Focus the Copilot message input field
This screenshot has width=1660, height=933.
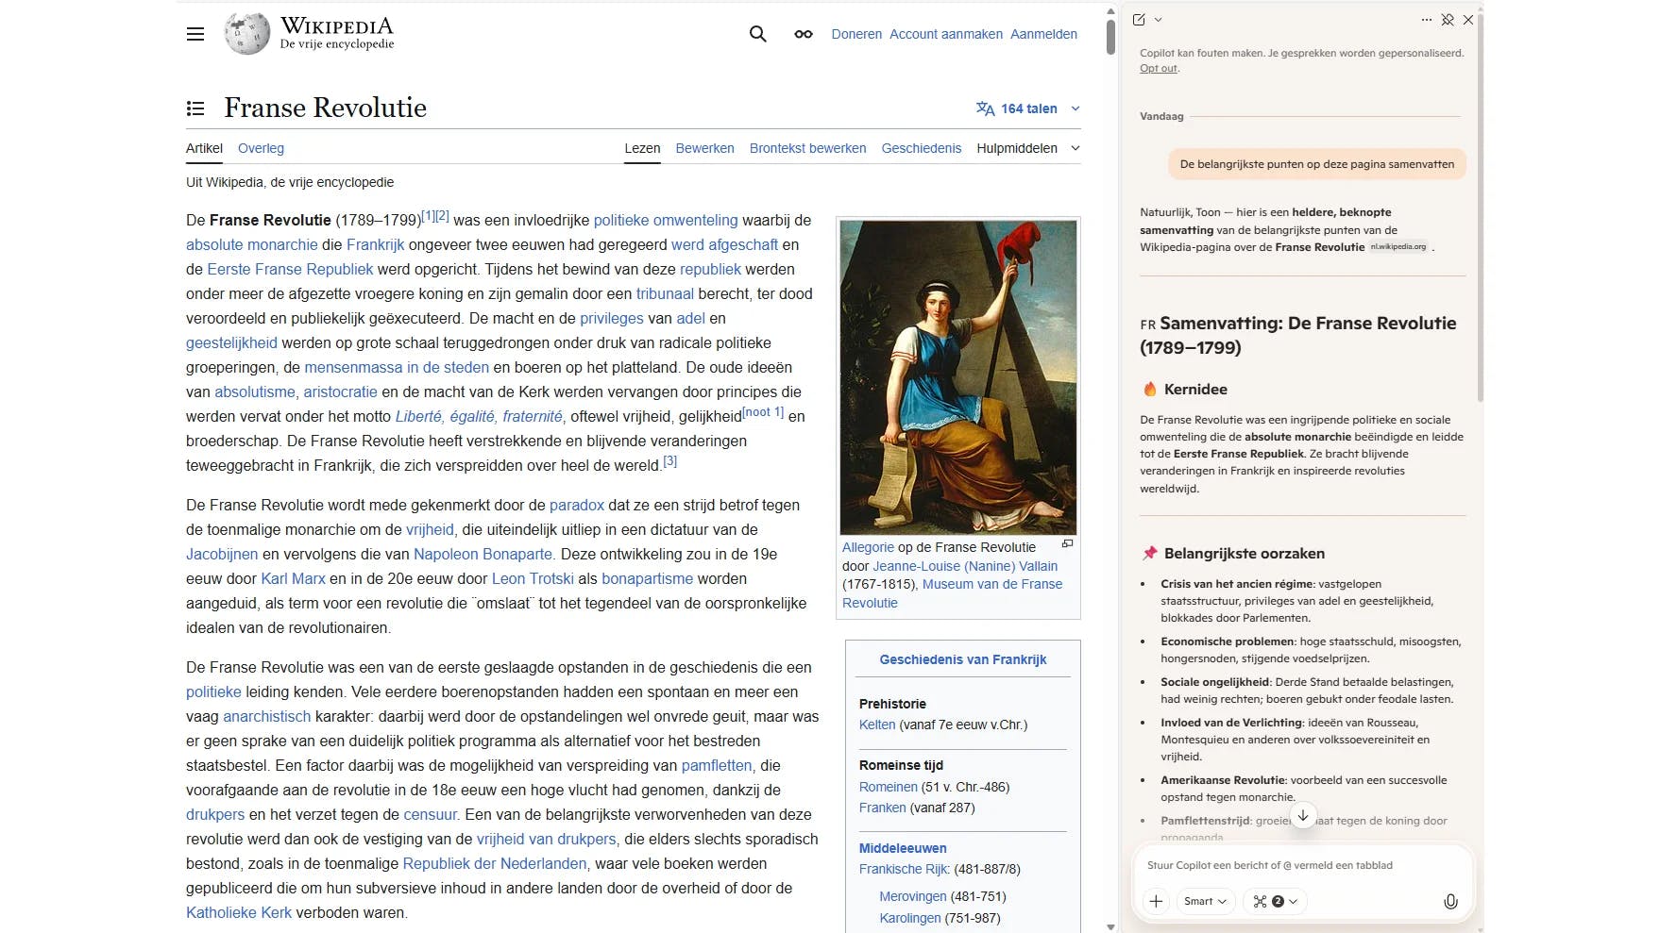(x=1303, y=865)
